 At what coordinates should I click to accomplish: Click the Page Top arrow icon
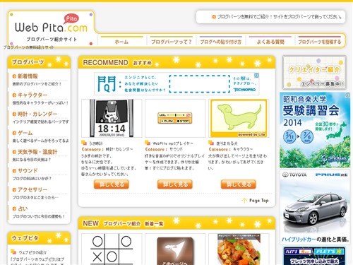(x=244, y=201)
